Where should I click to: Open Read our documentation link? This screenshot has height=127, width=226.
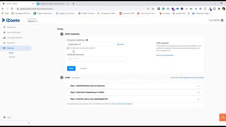point(165,55)
